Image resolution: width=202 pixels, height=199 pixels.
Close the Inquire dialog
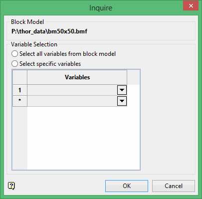(191, 6)
